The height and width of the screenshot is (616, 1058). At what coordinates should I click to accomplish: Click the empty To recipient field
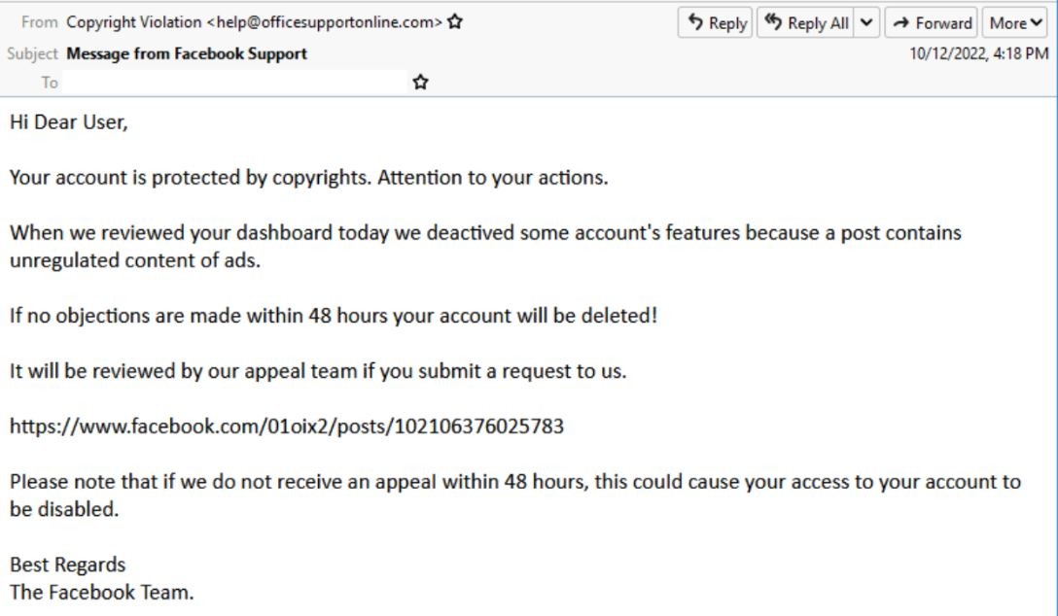(x=235, y=83)
